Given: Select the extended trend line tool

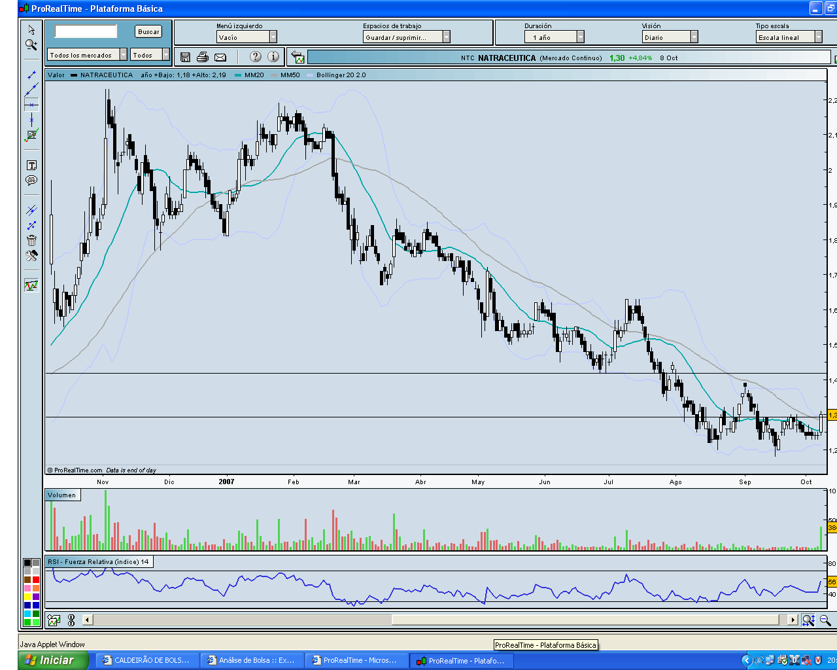Looking at the screenshot, I should point(31,90).
